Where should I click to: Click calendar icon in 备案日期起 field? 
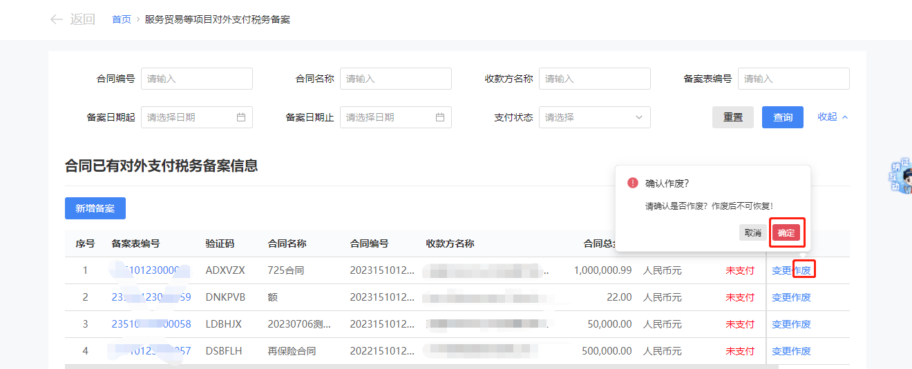pos(241,117)
